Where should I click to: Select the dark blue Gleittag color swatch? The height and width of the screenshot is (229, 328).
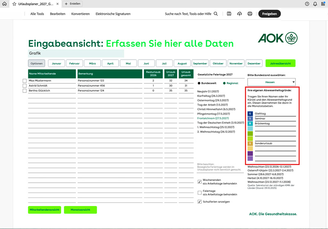tap(250, 114)
